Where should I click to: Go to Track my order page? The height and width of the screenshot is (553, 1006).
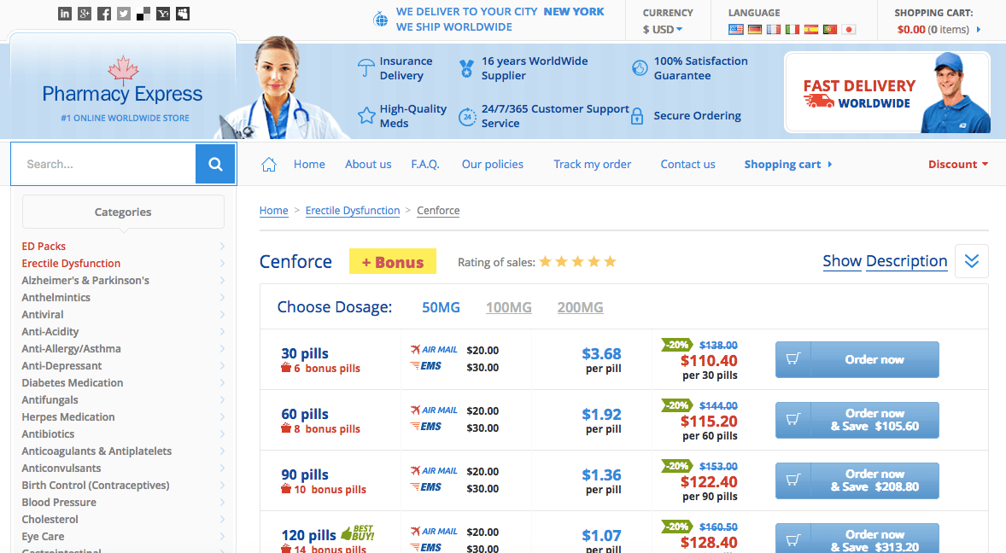coord(592,165)
